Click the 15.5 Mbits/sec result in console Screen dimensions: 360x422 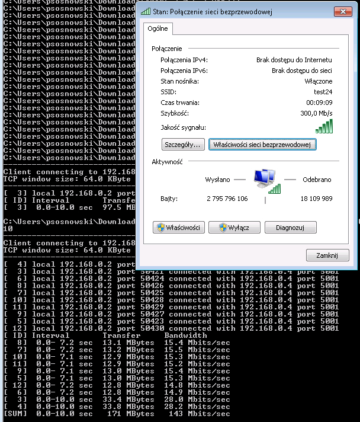(x=197, y=350)
